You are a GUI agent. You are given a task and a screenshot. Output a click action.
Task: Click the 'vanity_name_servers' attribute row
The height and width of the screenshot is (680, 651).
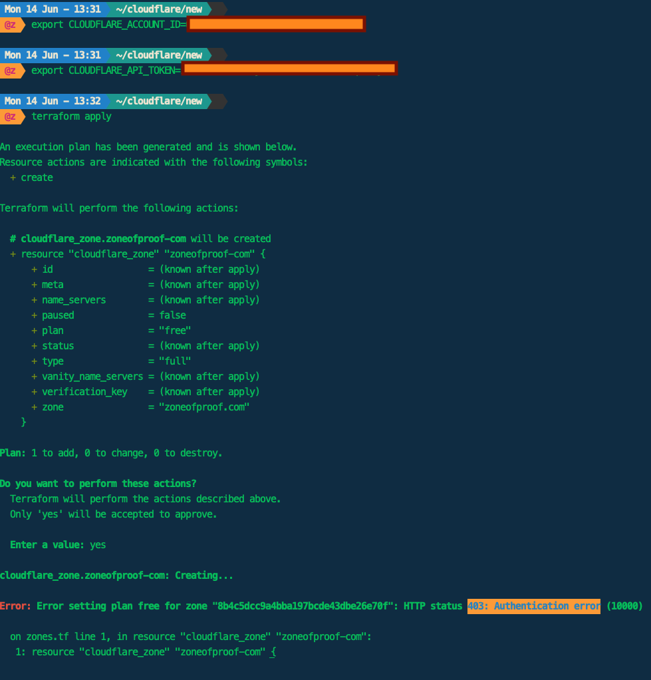(145, 377)
